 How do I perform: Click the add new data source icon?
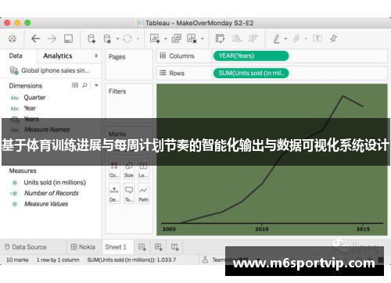(91, 38)
